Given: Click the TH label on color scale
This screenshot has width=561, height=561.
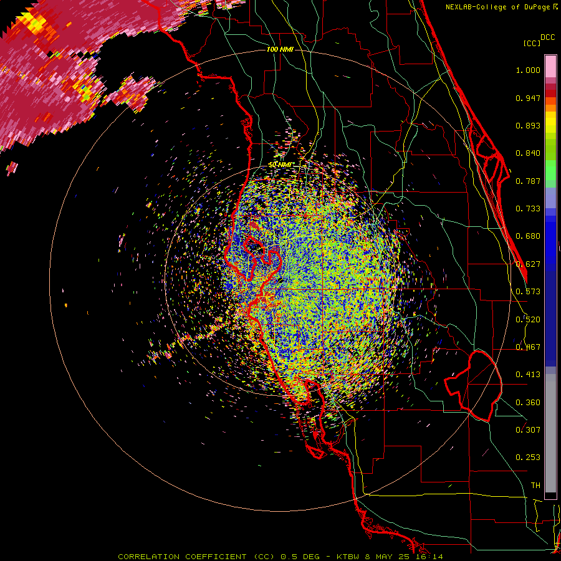Looking at the screenshot, I should [x=535, y=486].
